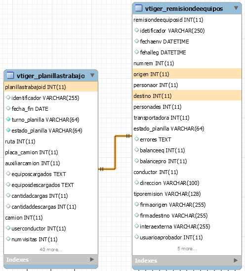Select the planillastrabajoid INT(11) row
Viewport: 245px width, 271px height.
point(51,87)
